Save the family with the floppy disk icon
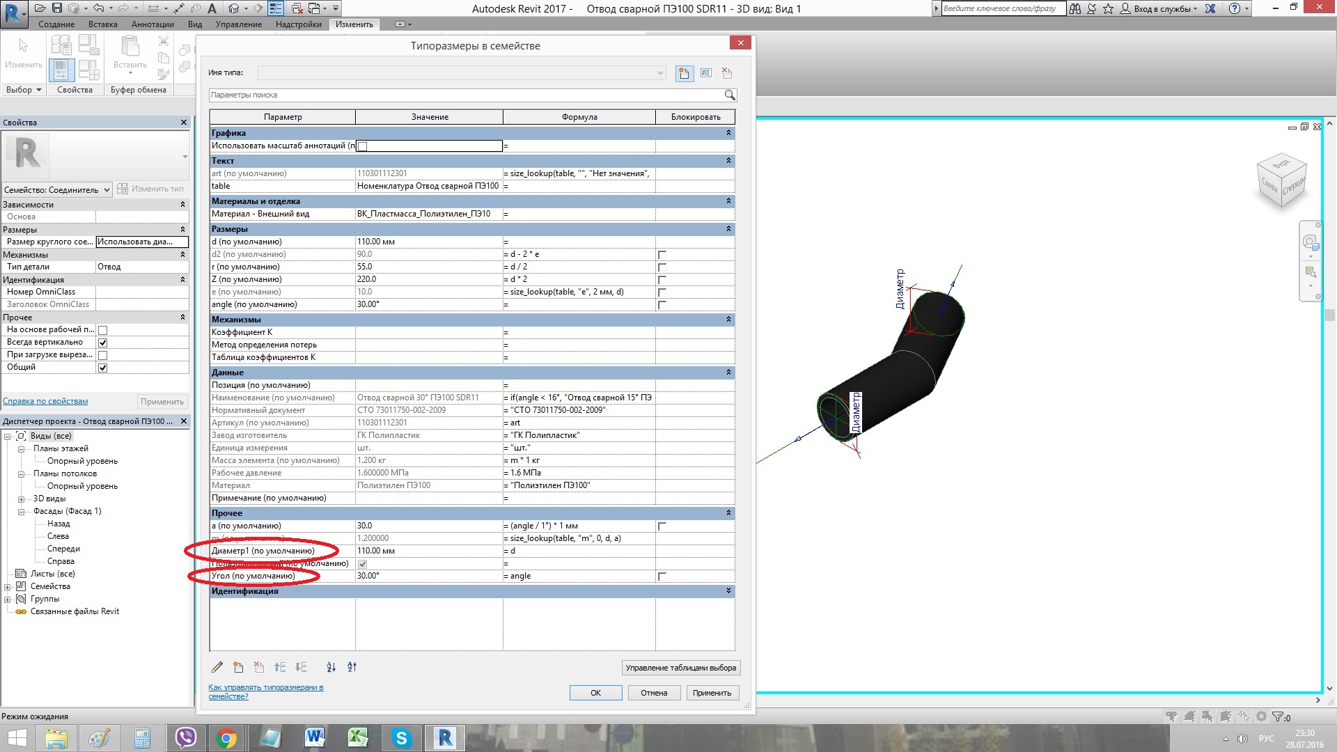 [x=57, y=8]
